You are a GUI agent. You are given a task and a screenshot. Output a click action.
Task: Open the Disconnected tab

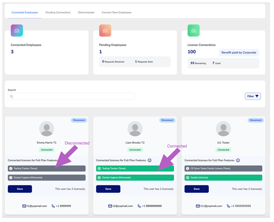pos(86,12)
